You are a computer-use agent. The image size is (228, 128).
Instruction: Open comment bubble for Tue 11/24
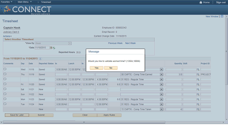(x=5, y=104)
